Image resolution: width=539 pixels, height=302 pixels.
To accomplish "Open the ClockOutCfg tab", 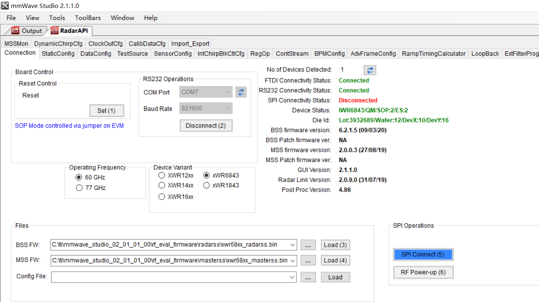I will (x=105, y=44).
